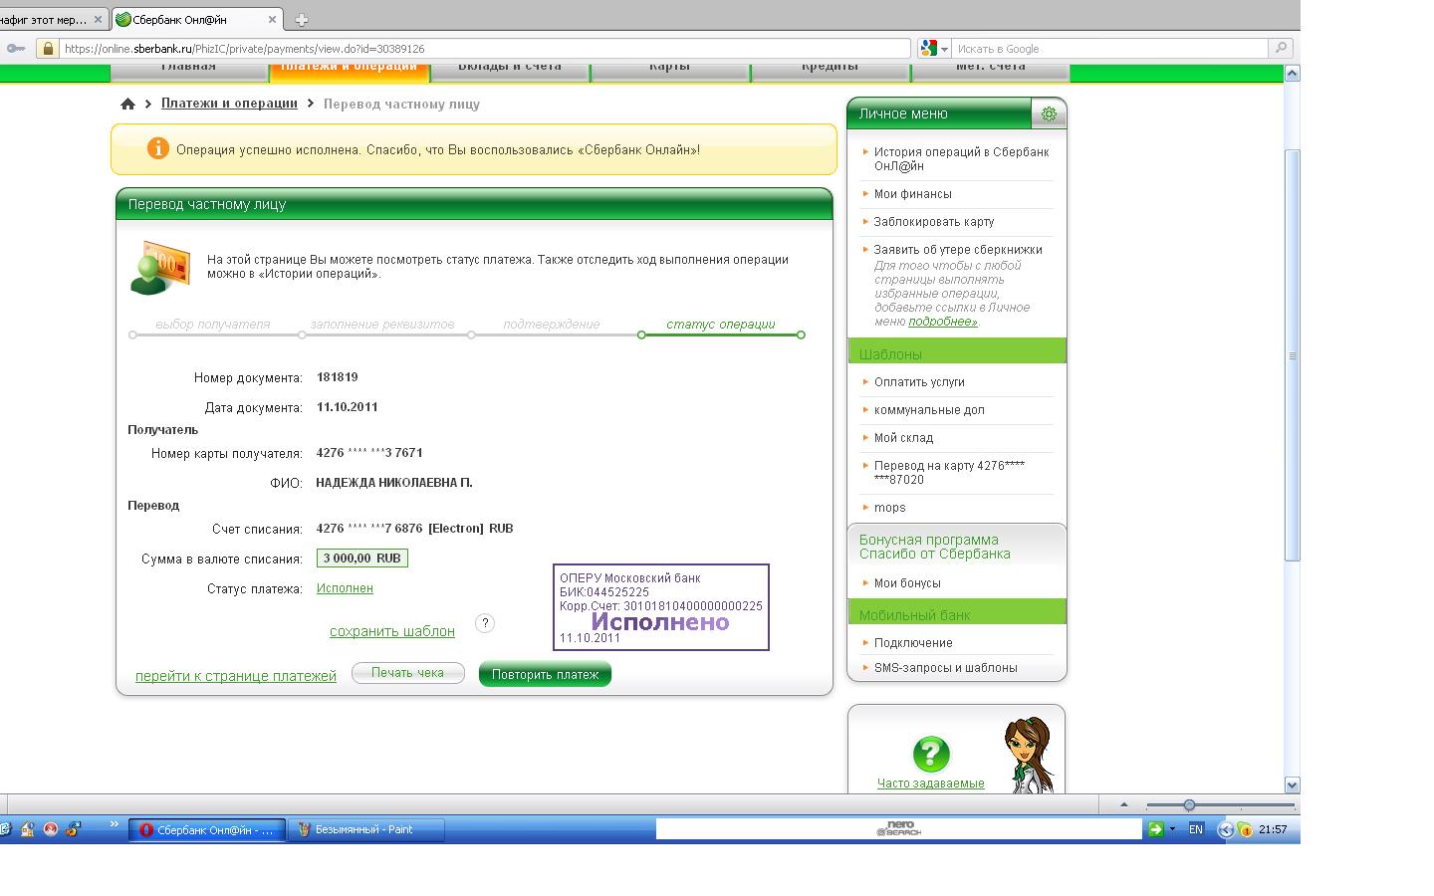The image size is (1434, 896).
Task: Click the 3 000,00 RUB amount value
Action: tap(362, 559)
